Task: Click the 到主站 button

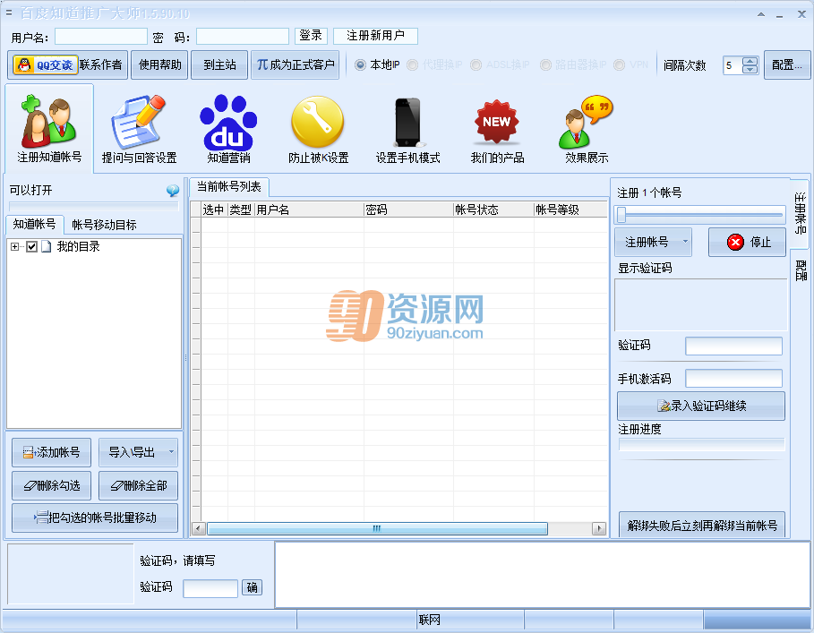Action: point(219,64)
